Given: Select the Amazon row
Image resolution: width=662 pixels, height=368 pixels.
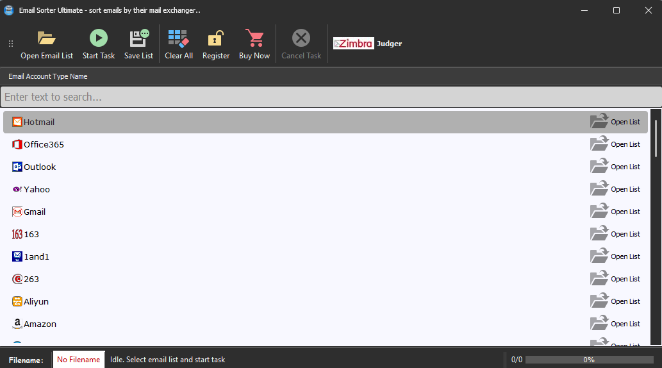Looking at the screenshot, I should (325, 324).
